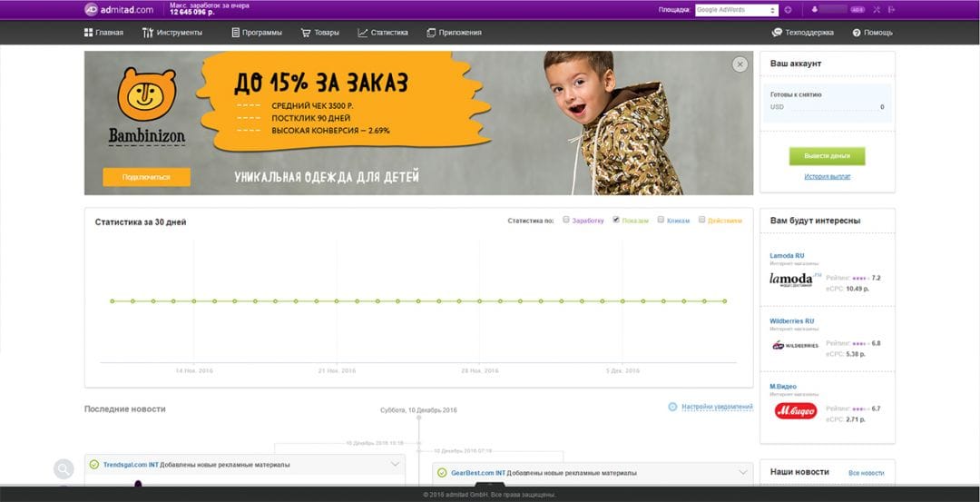Open Trendsgal.com INT link
The width and height of the screenshot is (980, 502).
(x=131, y=465)
